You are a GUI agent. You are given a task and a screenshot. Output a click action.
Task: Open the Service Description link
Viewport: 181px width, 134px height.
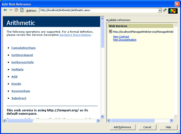click(75, 35)
